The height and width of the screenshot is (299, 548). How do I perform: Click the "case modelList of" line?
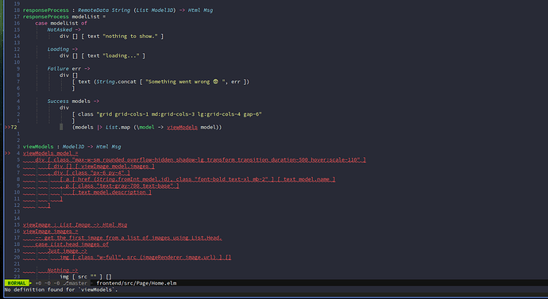[61, 23]
